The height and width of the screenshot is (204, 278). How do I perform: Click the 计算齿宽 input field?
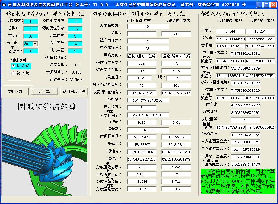point(75,36)
